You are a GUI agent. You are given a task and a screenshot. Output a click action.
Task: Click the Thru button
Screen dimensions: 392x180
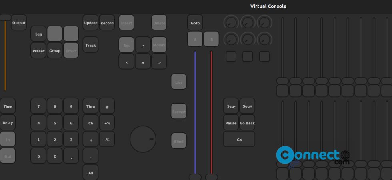(x=90, y=106)
